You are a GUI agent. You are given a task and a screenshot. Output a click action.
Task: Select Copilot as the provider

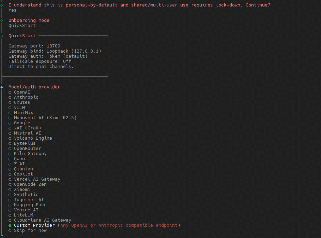[23, 174]
